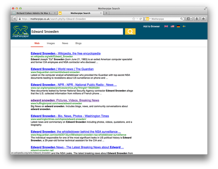This screenshot has width=218, height=169.
Task: Click the Motherpipe logo
Action: (21, 32)
